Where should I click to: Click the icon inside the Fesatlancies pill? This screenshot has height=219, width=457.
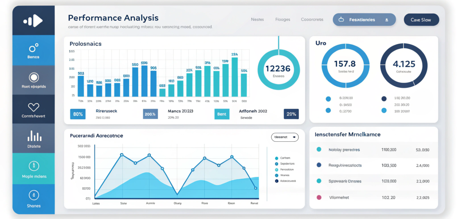coord(342,20)
